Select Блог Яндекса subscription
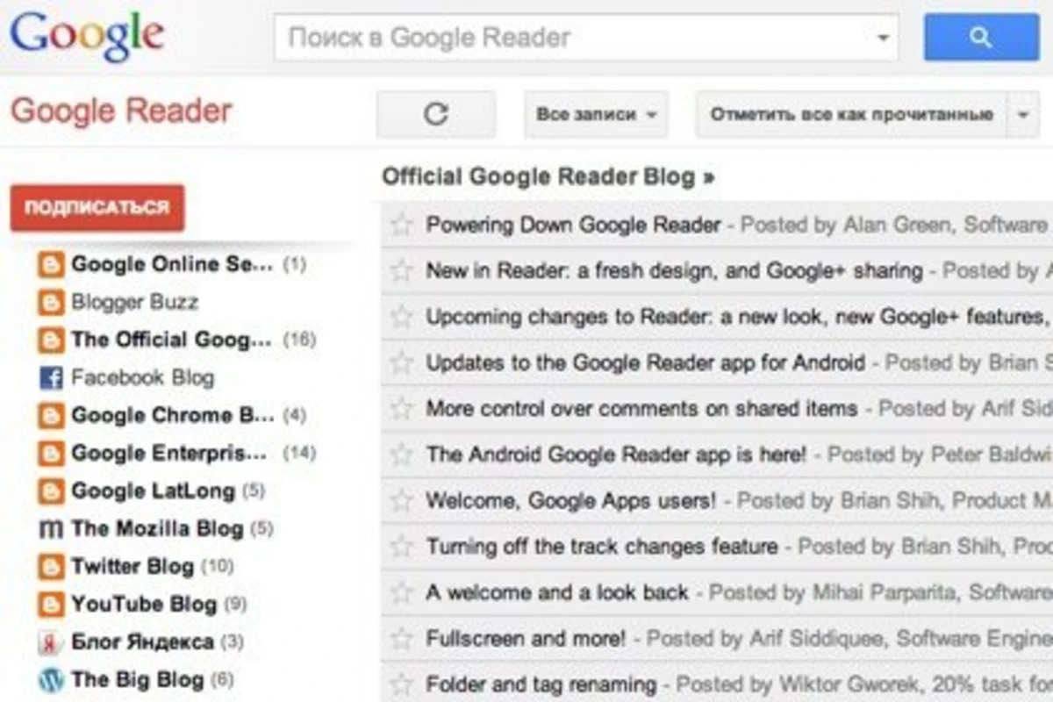 click(143, 642)
